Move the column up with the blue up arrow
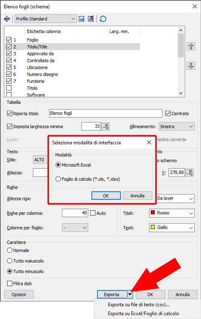 191,46
